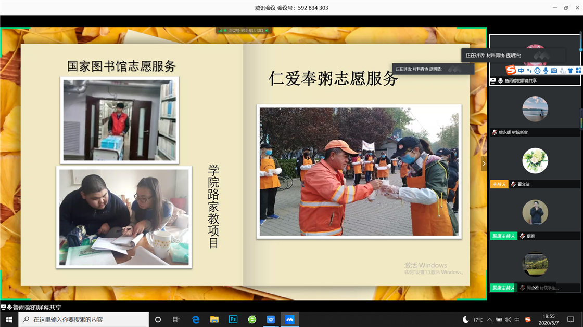
Task: Expand the participant list down chevron
Action: [535, 288]
